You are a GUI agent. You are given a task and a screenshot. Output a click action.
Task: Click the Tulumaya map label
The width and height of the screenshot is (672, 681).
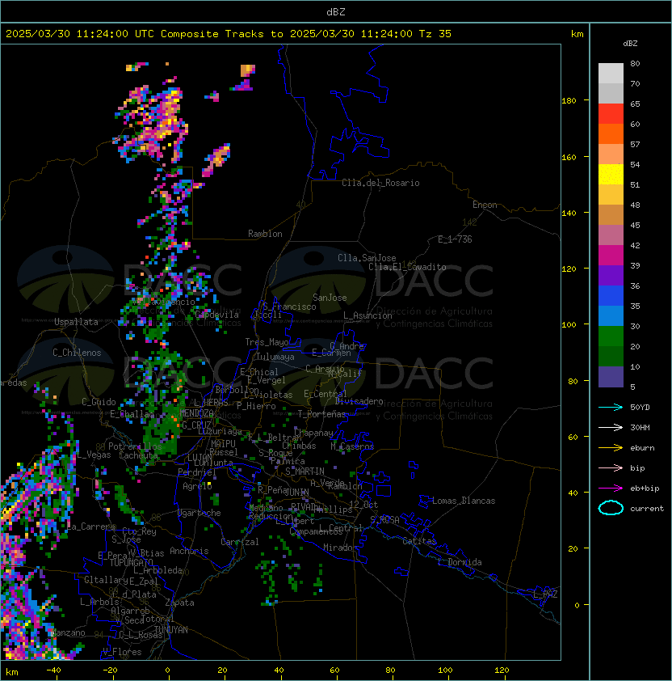pos(275,357)
